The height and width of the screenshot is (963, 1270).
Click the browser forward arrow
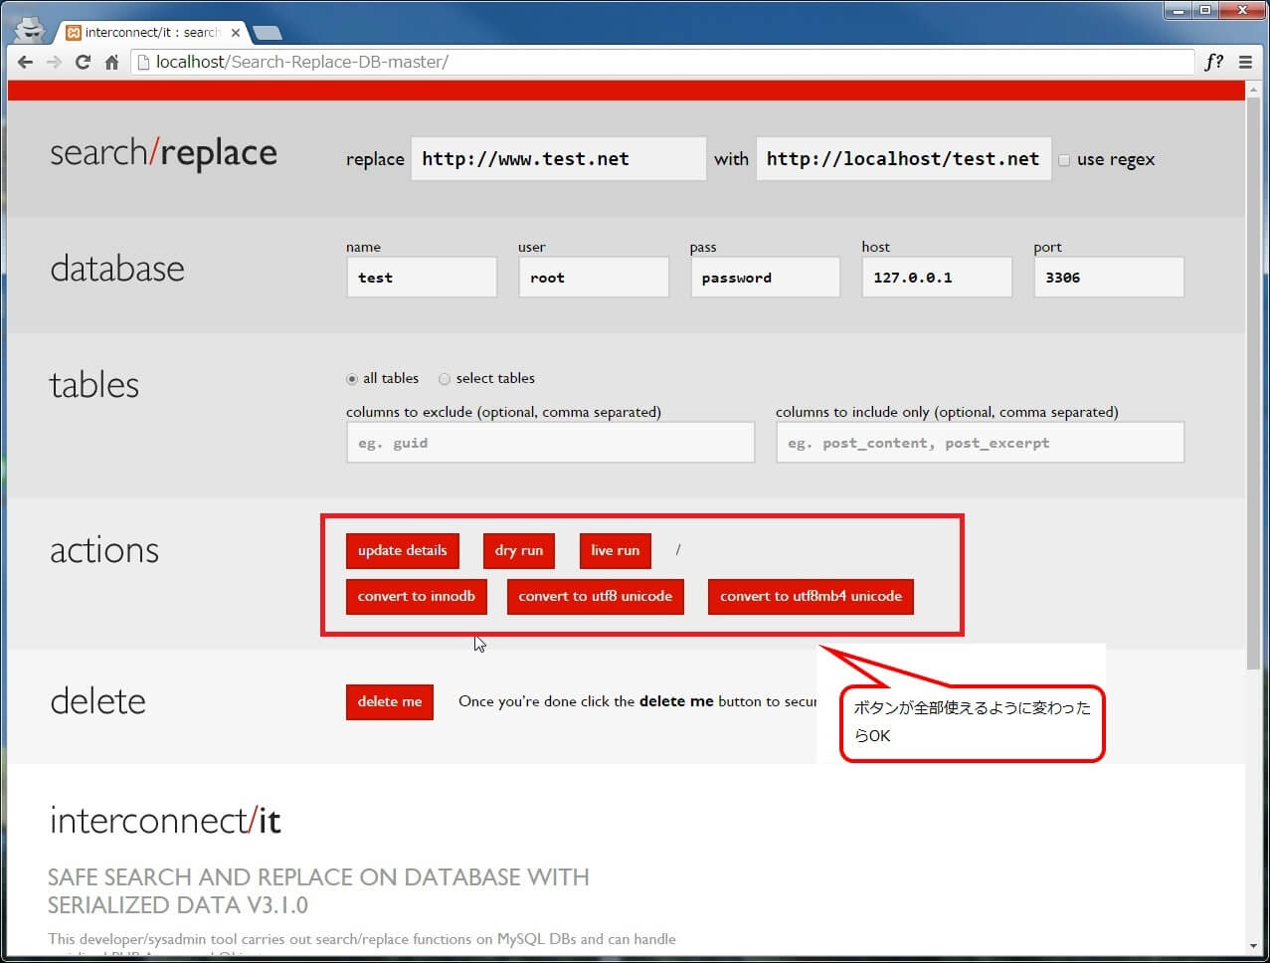[x=54, y=62]
